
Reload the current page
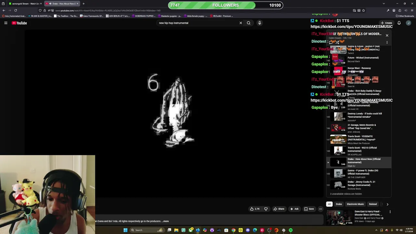pyautogui.click(x=15, y=10)
